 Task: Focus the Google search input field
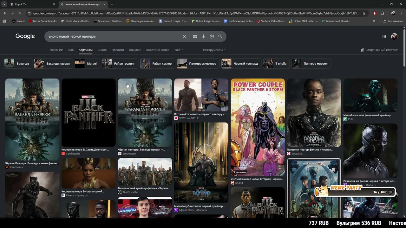coord(114,36)
